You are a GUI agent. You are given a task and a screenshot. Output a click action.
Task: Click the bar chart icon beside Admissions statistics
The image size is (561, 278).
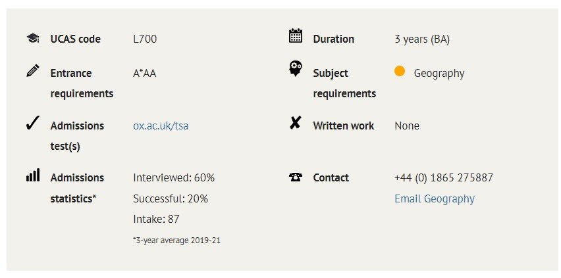[33, 175]
